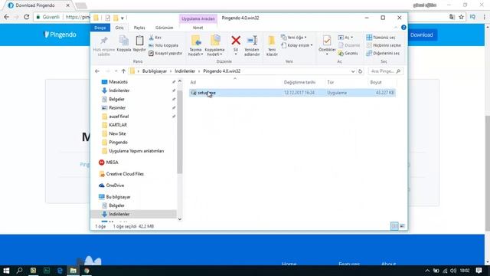Open the Aç dropdown in ribbon
The image size is (490, 276).
click(345, 38)
